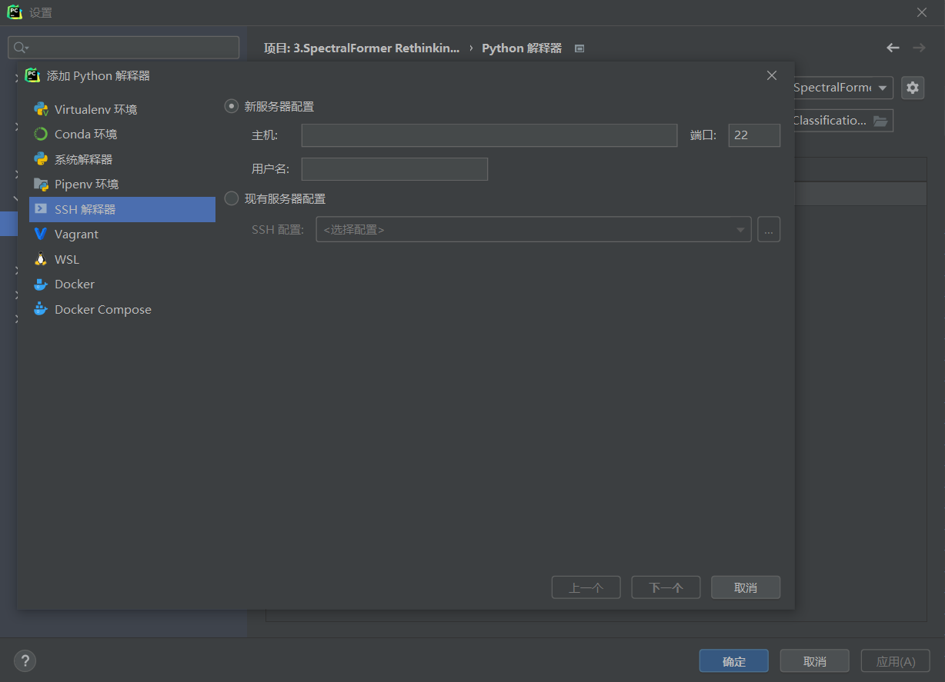The width and height of the screenshot is (945, 682).
Task: Click the ... button beside SSH 配置
Action: pos(769,229)
